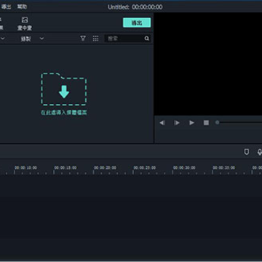Open the media filter funnel icon
Screen dimensions: 262x262
pos(83,39)
